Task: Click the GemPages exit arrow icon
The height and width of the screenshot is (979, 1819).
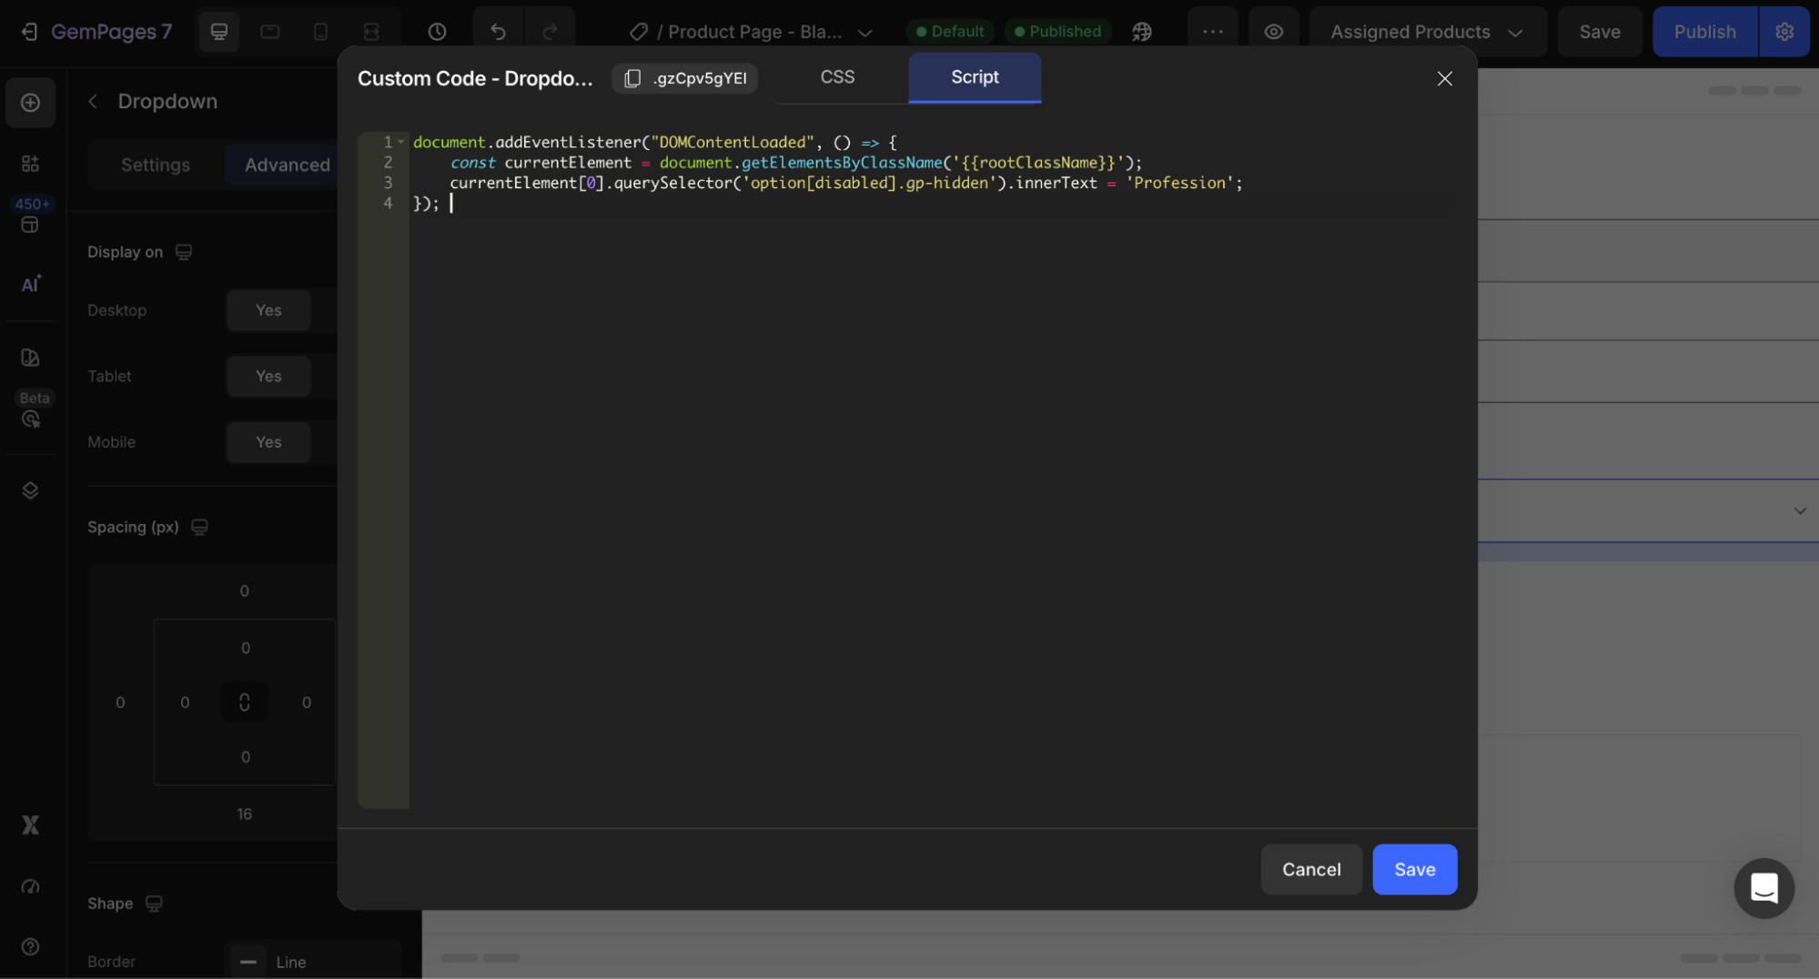Action: [29, 32]
